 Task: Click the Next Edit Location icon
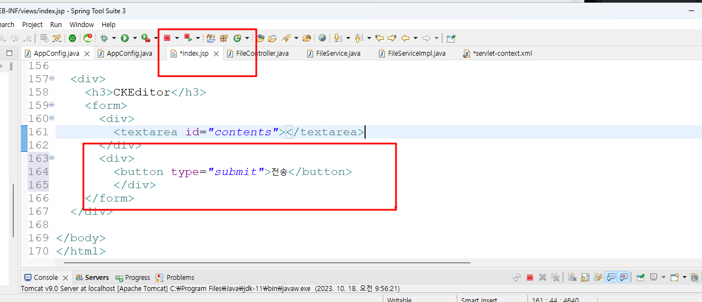click(x=392, y=38)
